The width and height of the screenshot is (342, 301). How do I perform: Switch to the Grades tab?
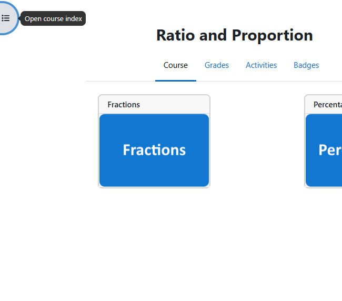217,65
